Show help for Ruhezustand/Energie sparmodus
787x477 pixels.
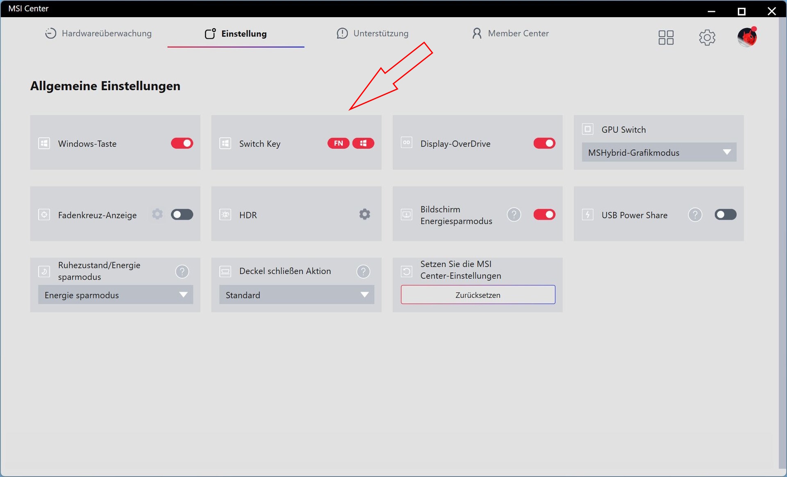point(182,271)
